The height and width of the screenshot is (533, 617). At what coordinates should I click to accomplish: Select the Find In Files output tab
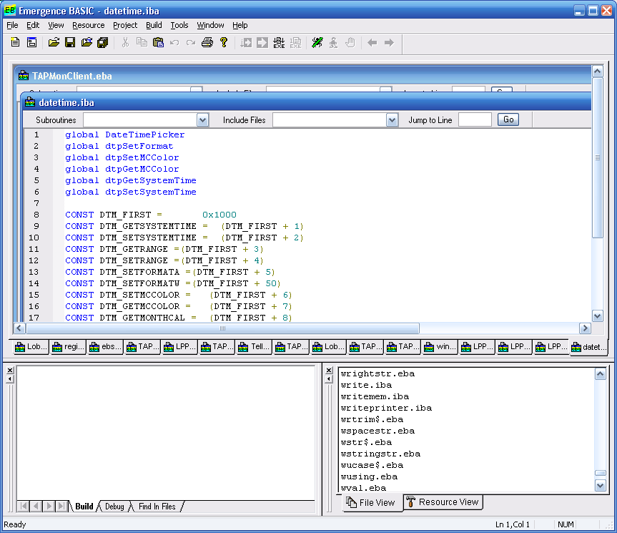coord(157,507)
